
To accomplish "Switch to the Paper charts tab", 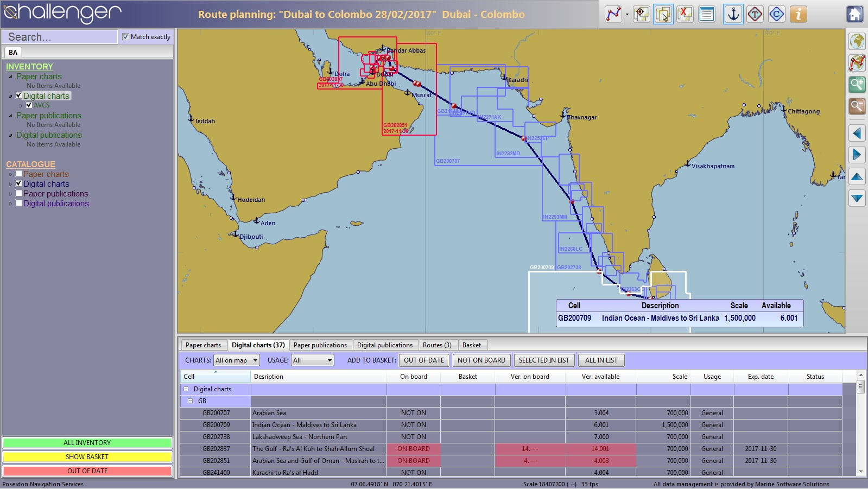I will pos(203,345).
